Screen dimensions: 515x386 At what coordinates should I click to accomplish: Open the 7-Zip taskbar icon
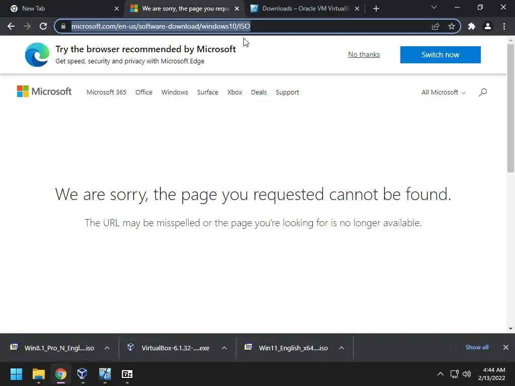[x=127, y=374]
